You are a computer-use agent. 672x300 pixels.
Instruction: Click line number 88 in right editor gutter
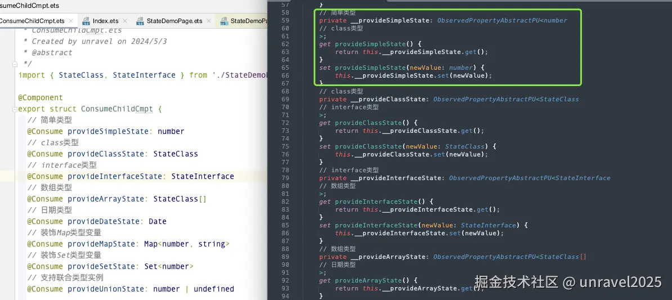tap(285, 249)
